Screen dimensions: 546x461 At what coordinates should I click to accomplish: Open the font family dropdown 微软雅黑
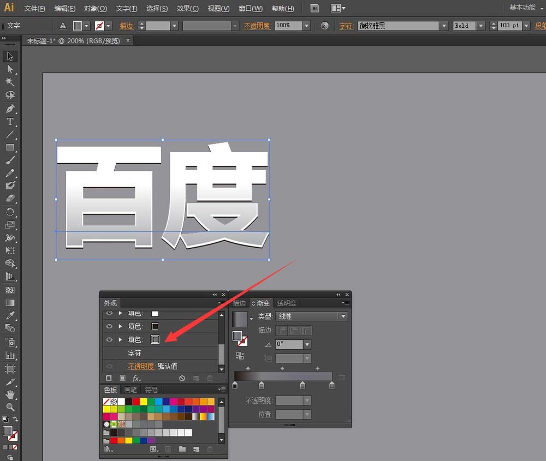(443, 26)
